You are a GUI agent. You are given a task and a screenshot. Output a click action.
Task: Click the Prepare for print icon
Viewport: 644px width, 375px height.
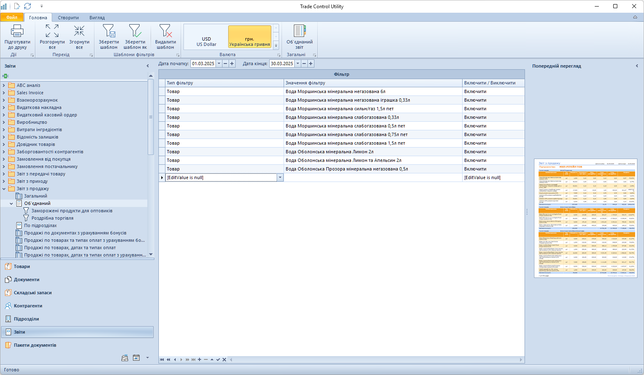17,31
